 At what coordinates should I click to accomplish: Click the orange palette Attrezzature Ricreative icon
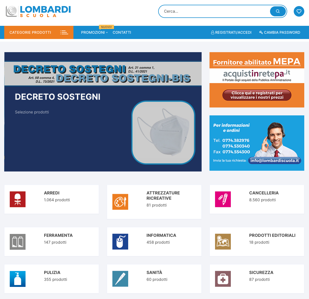[120, 202]
